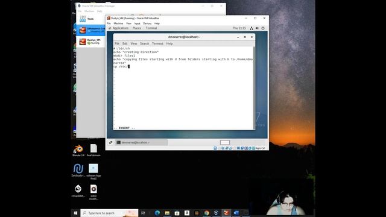The height and width of the screenshot is (217, 386).
Task: Minimize the Dustyn_VM VirtualBox window
Action: [245, 18]
